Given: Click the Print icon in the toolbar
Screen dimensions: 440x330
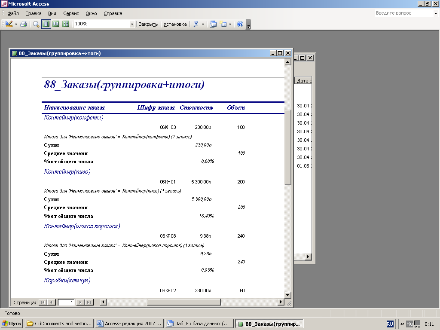Looking at the screenshot, I should (x=23, y=24).
